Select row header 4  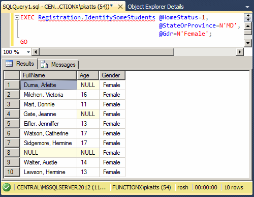(12, 114)
